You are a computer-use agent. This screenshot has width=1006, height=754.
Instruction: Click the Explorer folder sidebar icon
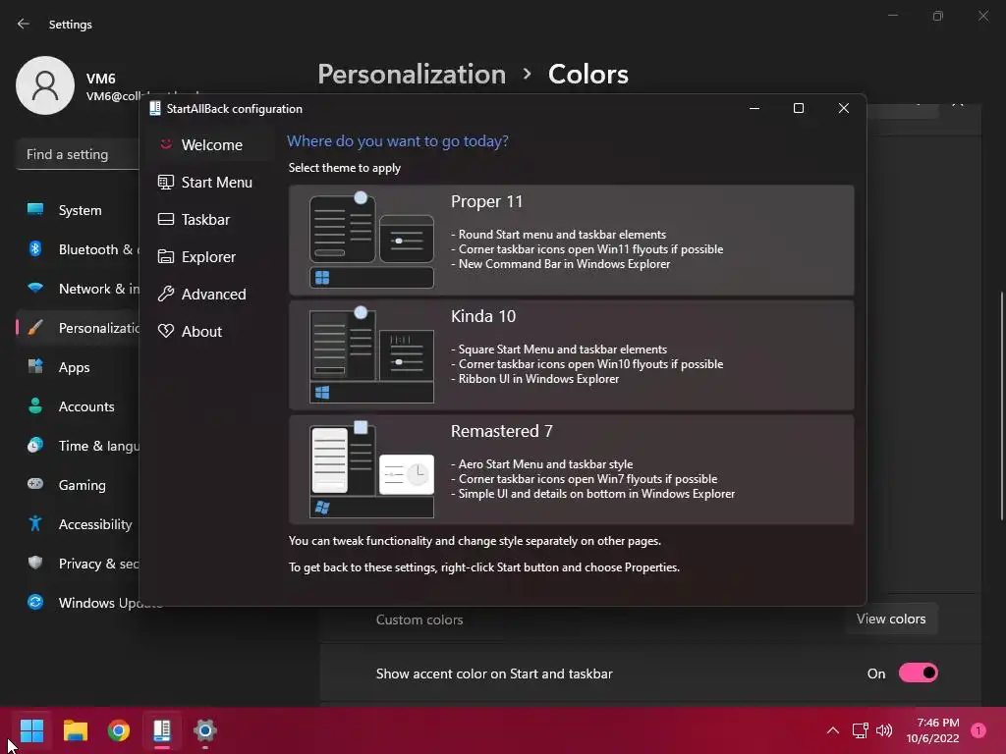coord(166,256)
